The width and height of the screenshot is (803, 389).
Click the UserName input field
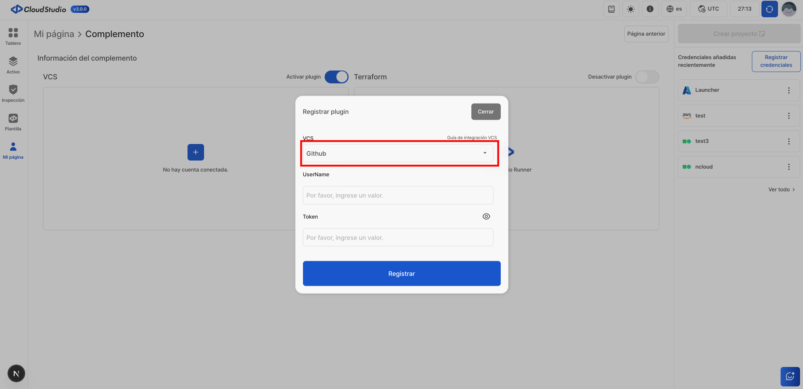click(x=398, y=195)
